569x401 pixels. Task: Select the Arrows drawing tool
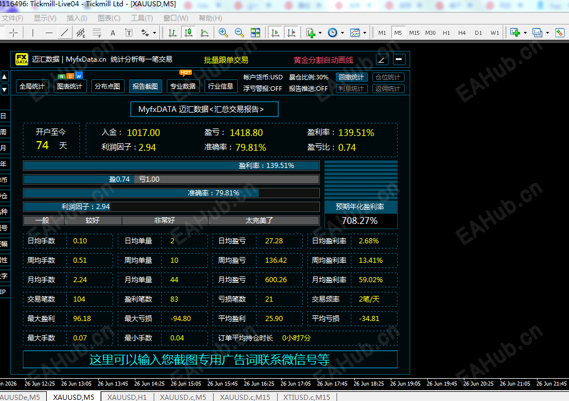145,33
